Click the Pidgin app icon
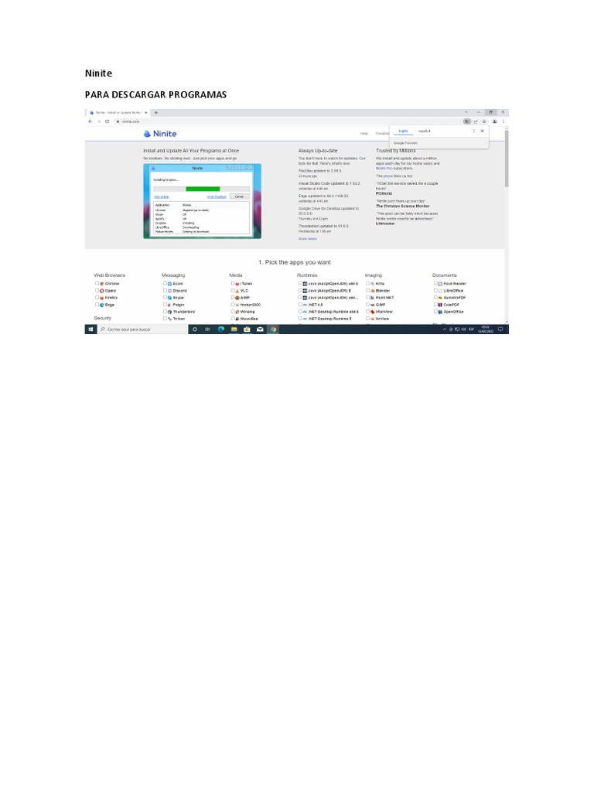 [169, 305]
